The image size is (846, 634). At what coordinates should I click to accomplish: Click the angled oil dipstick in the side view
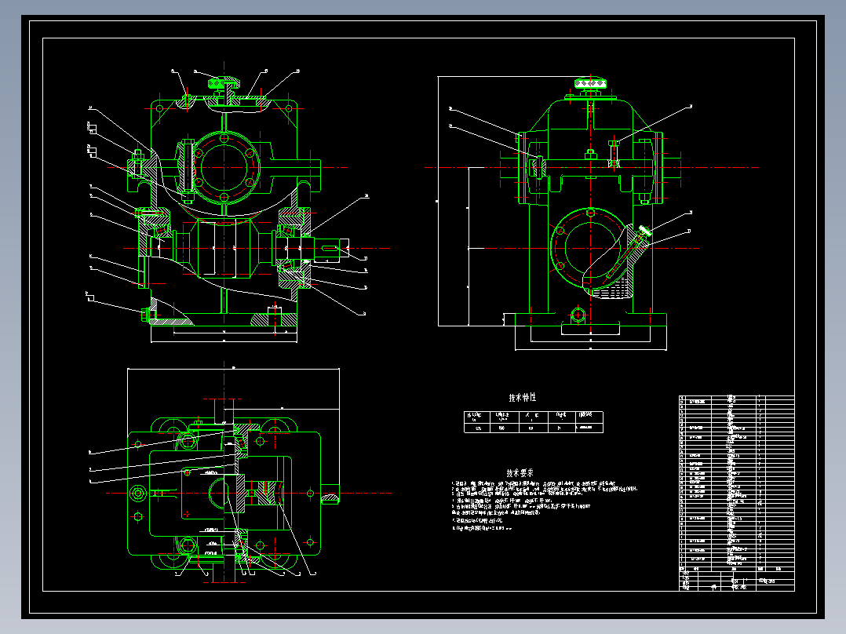tap(628, 253)
